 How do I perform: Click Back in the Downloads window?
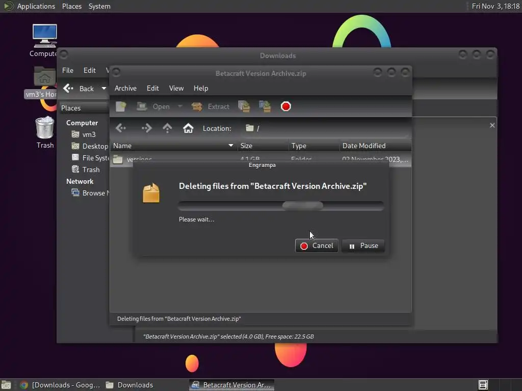pos(79,89)
